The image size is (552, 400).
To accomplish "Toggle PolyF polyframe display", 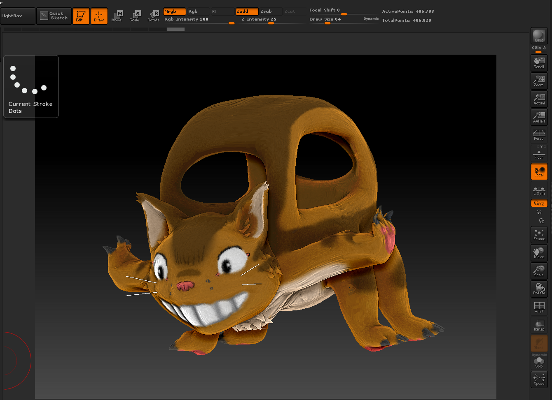I will (x=539, y=308).
